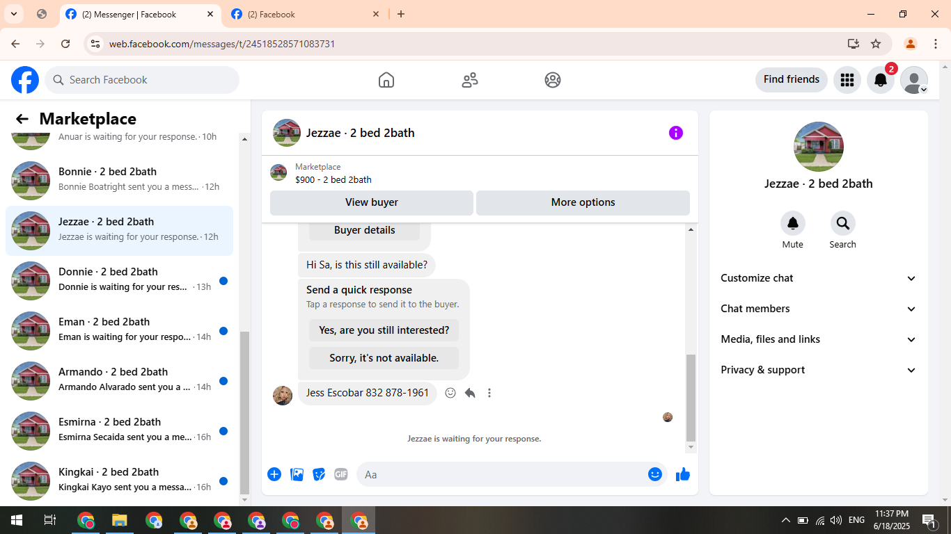Open a new browser tab
This screenshot has width=951, height=534.
coord(401,14)
